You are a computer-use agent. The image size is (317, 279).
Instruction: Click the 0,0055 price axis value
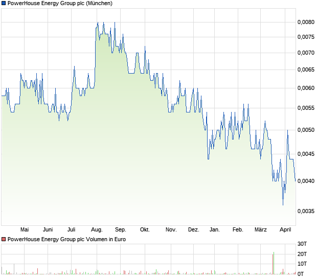click(306, 108)
